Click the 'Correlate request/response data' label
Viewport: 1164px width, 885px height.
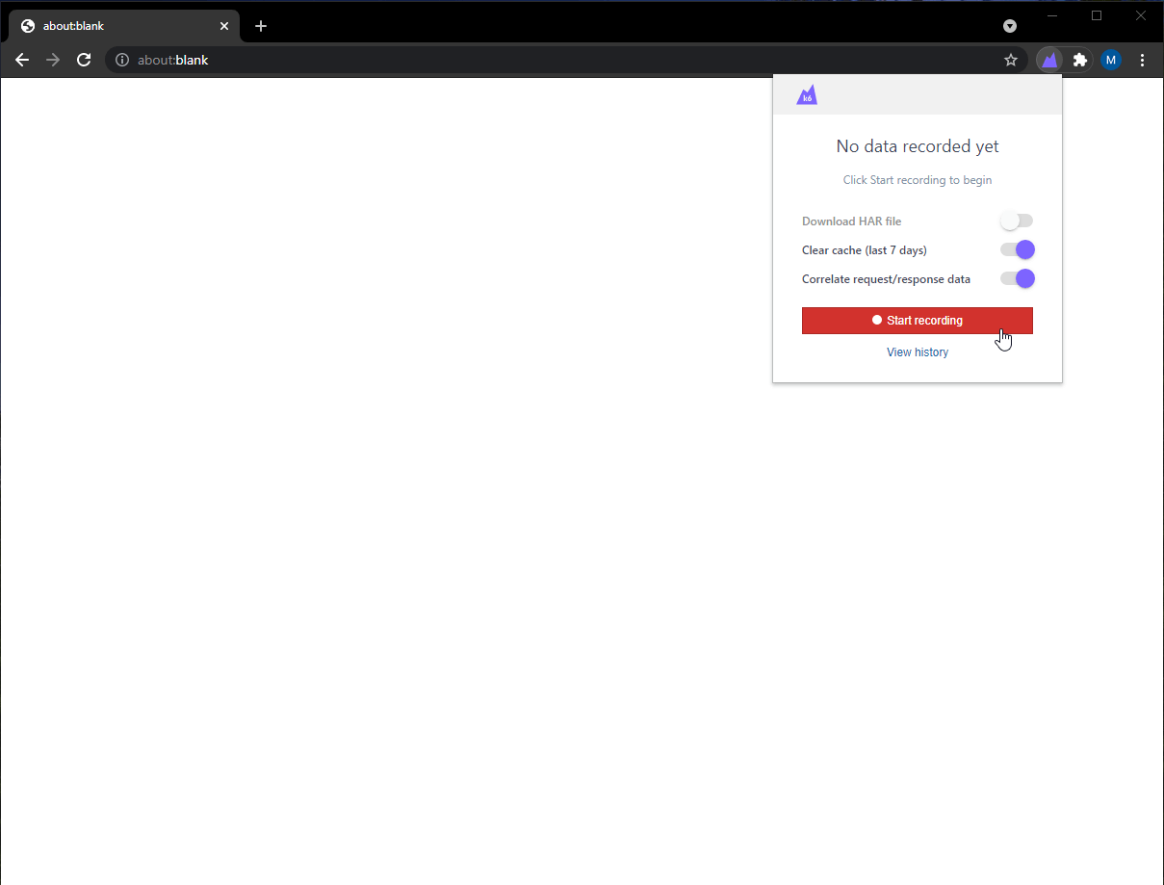(x=886, y=279)
